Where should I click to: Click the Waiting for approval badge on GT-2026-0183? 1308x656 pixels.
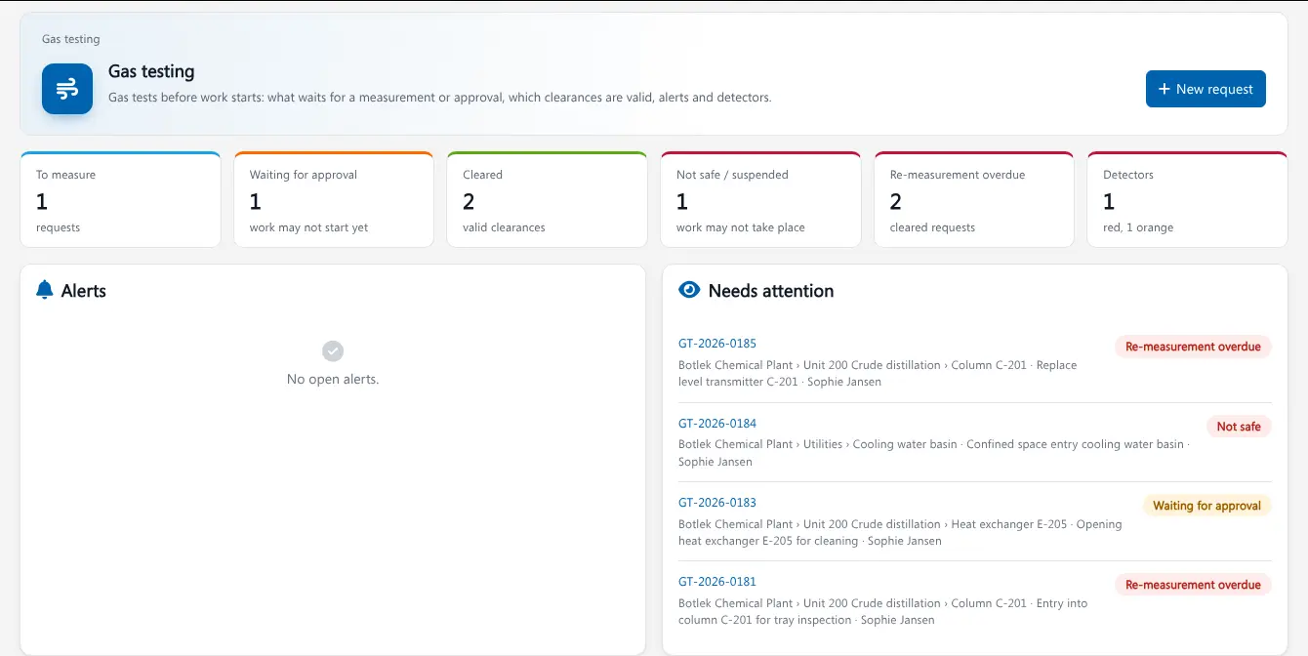(x=1206, y=506)
